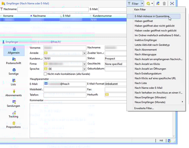189x148 pixels.
Task: Open the Abonnements section icon
Action: coord(14,91)
